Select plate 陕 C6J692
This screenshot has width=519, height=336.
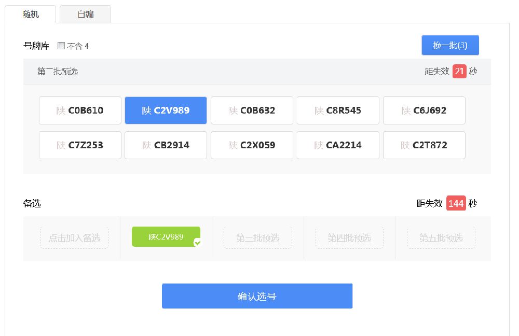tap(424, 110)
